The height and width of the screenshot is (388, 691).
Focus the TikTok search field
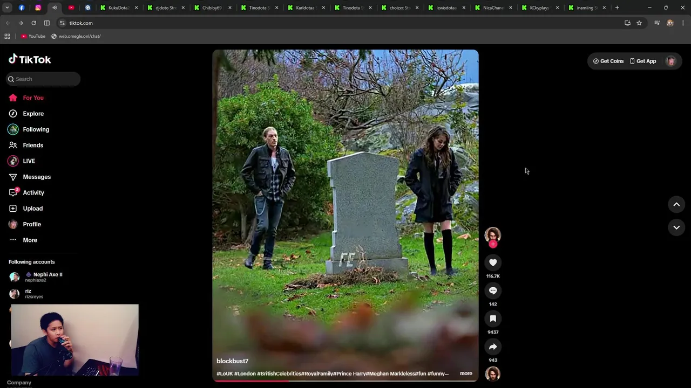pyautogui.click(x=43, y=79)
